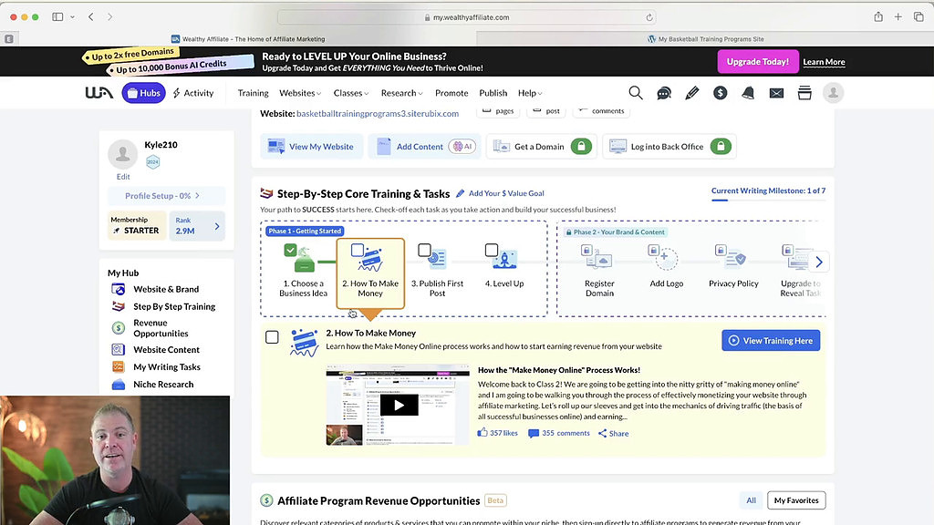Open the websites stack icon
Screen dimensions: 934x525
point(804,92)
